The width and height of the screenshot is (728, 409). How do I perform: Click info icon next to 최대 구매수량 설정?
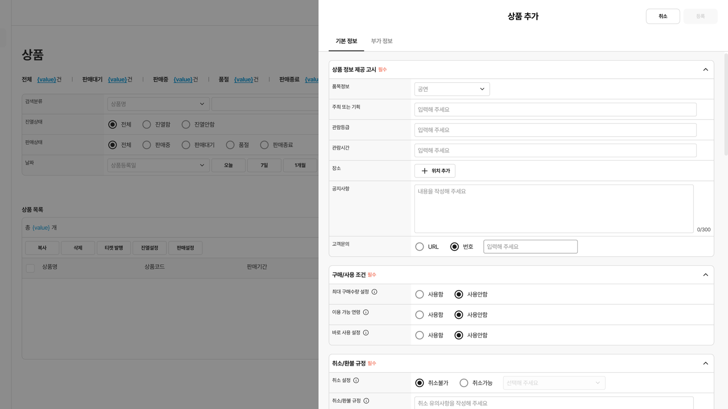374,292
